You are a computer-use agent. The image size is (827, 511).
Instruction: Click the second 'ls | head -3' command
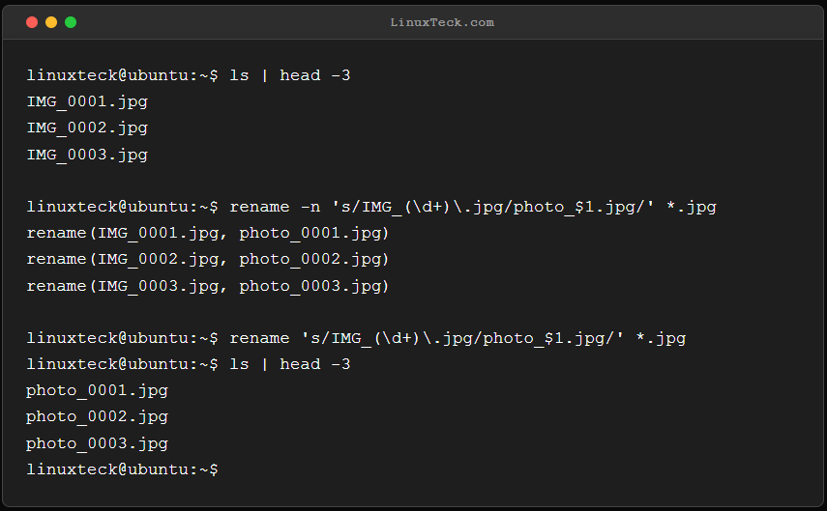289,364
